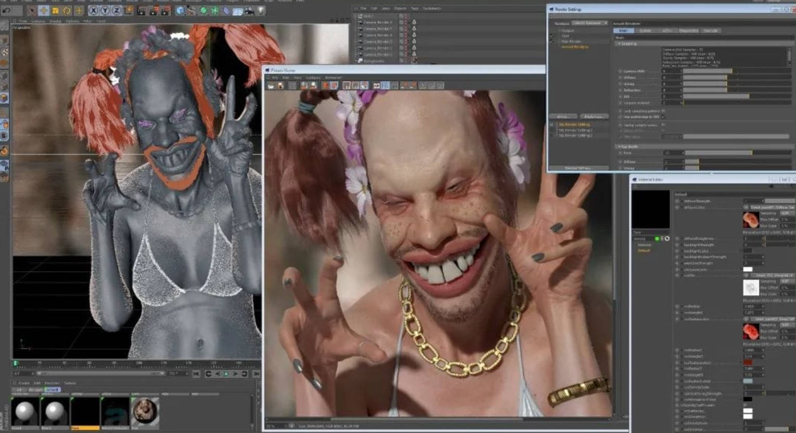Click the Camera object icon in the toolbar
The height and width of the screenshot is (433, 796).
point(249,10)
